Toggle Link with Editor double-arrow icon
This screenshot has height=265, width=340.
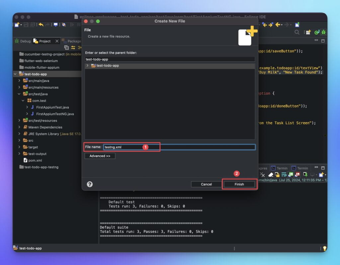73,48
